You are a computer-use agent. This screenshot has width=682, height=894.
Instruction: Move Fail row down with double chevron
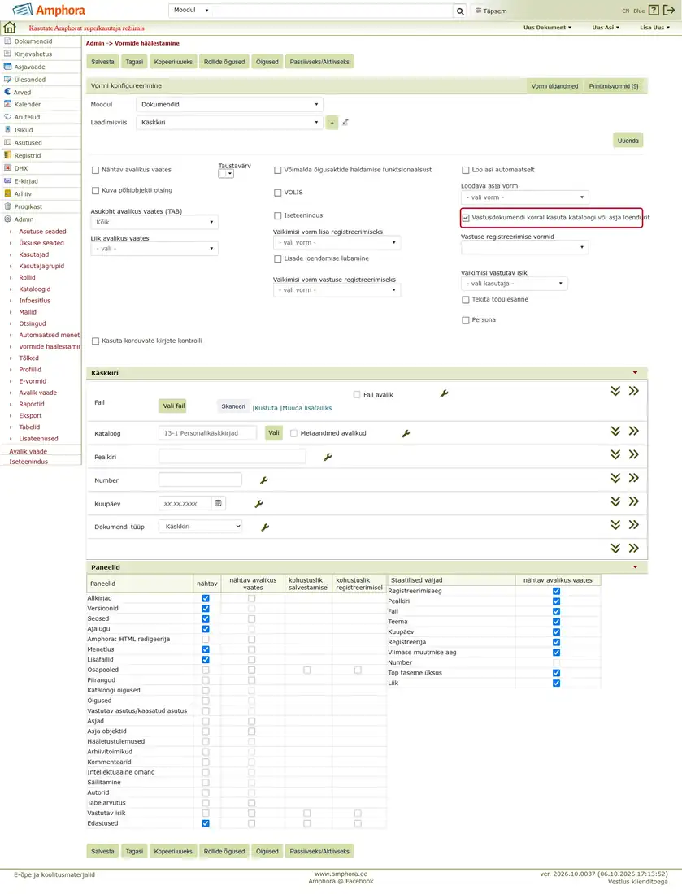pos(615,391)
